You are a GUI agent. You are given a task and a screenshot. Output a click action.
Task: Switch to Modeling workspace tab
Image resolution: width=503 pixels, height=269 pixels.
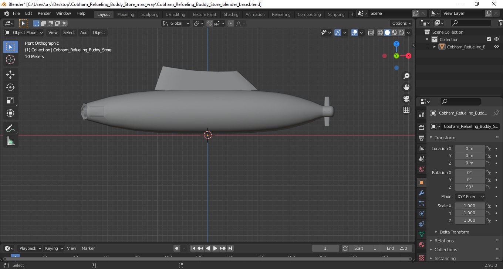[126, 14]
